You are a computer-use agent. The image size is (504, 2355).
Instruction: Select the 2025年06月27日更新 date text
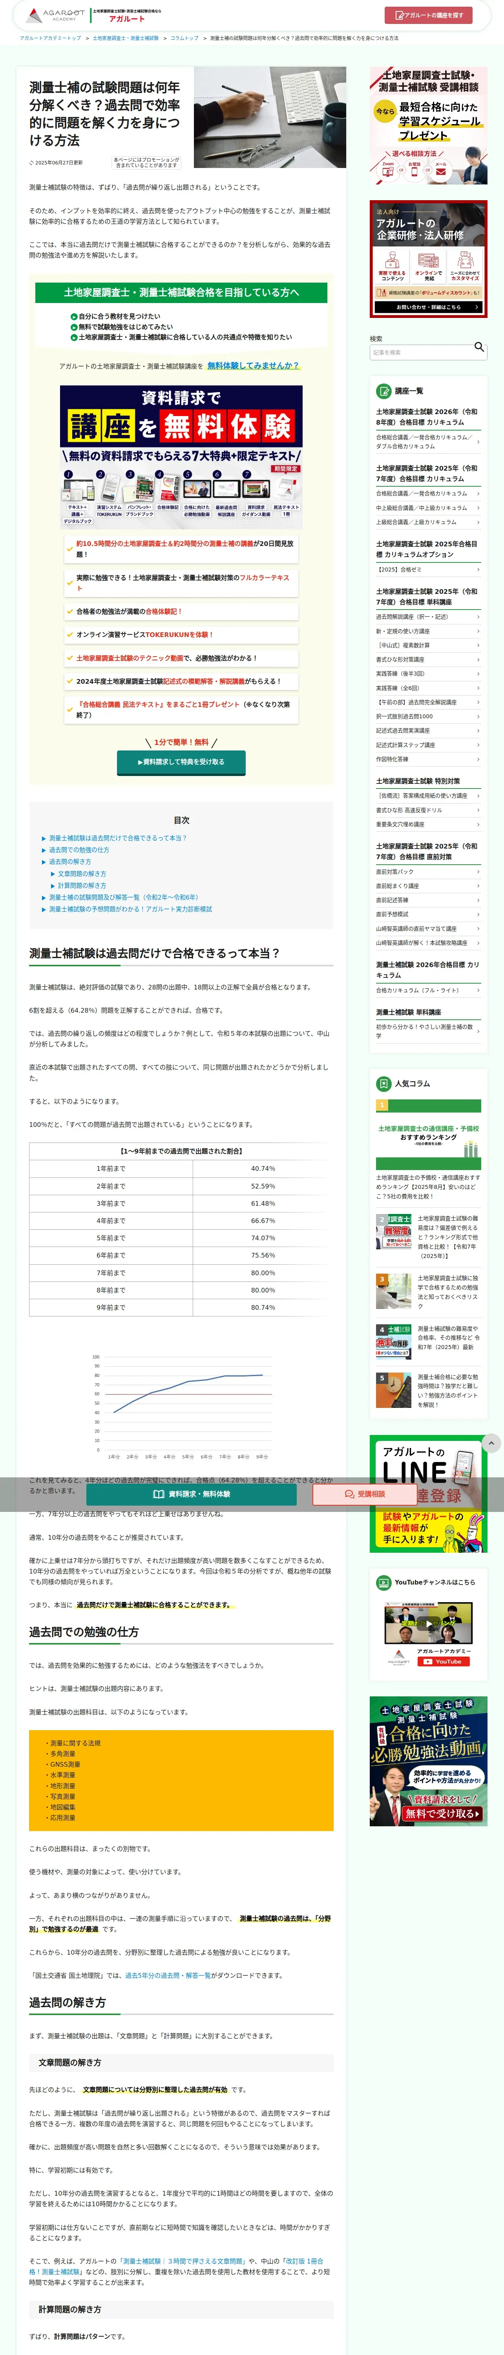[x=58, y=163]
